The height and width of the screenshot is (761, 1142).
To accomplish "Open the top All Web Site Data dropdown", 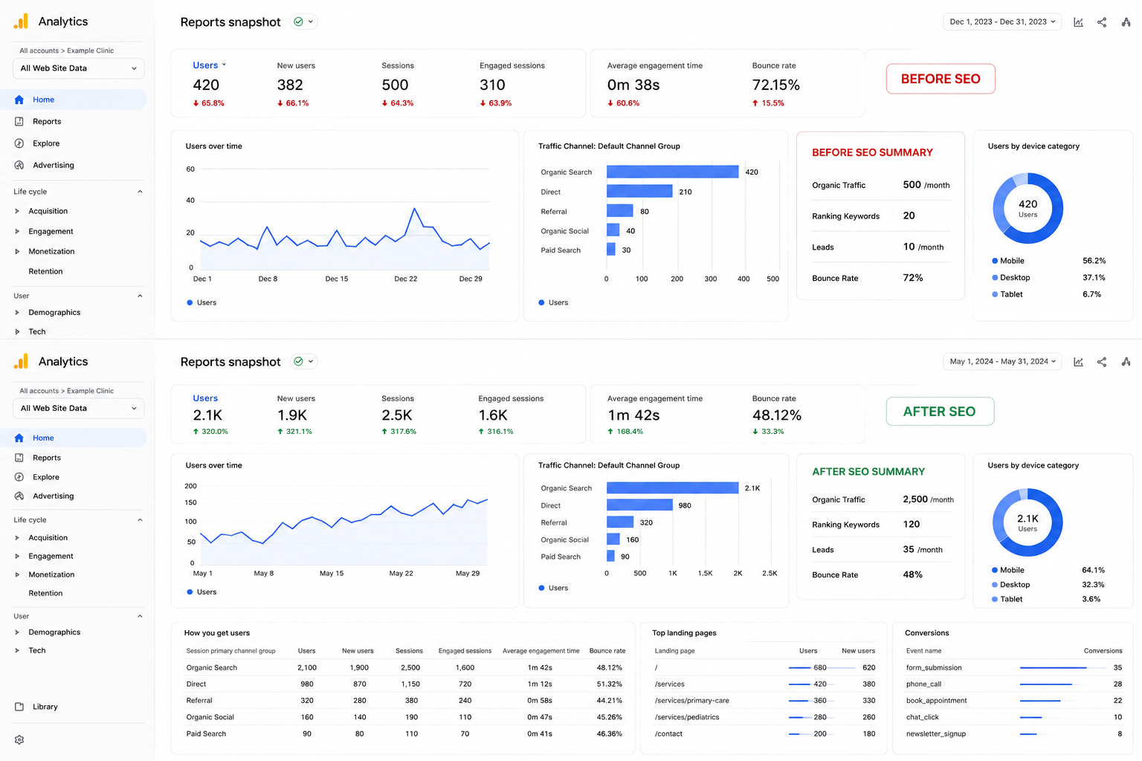I will (78, 68).
